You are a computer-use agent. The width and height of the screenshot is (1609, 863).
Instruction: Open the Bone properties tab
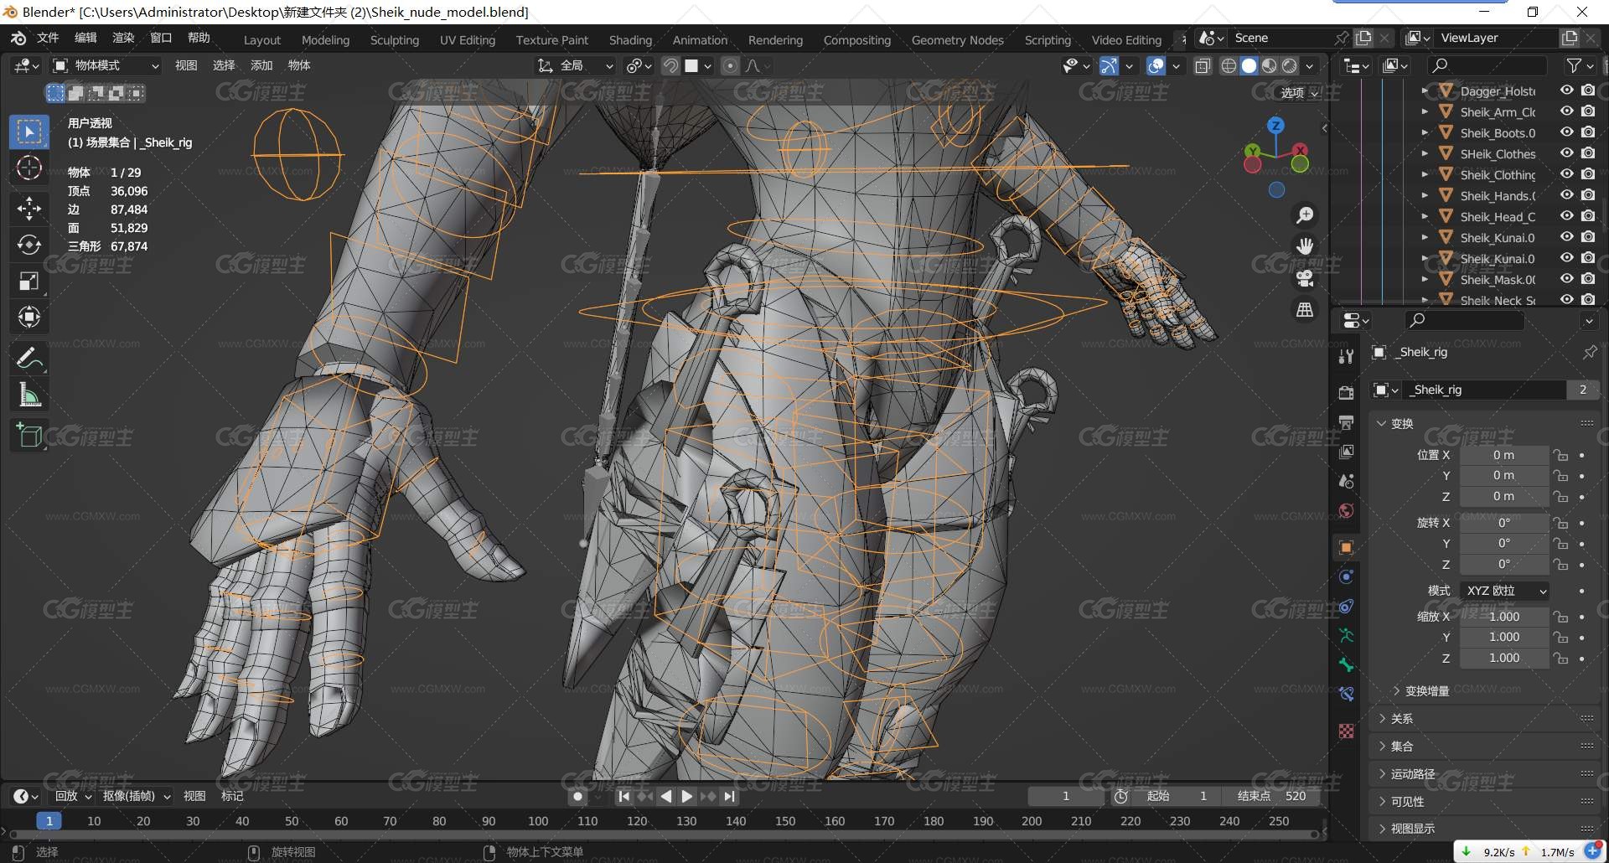point(1346,665)
